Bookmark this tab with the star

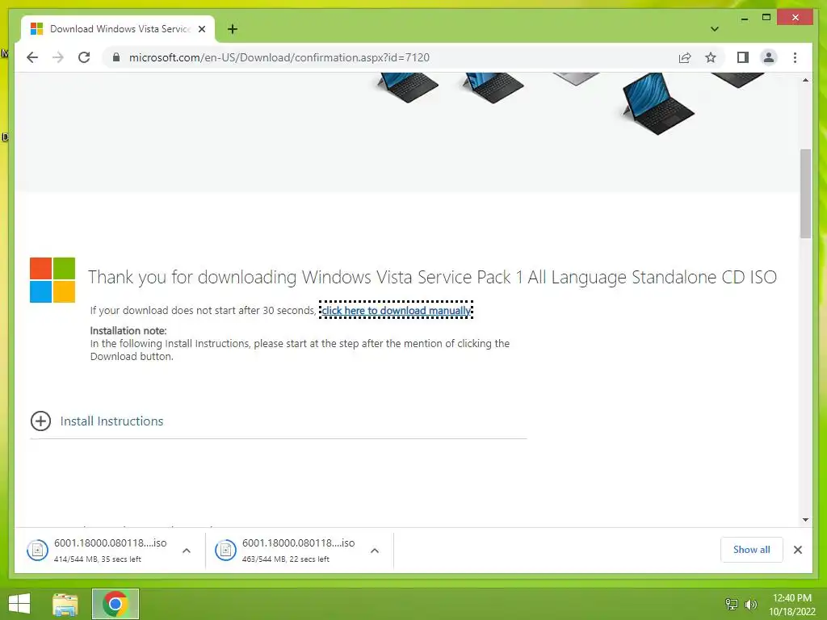tap(711, 57)
